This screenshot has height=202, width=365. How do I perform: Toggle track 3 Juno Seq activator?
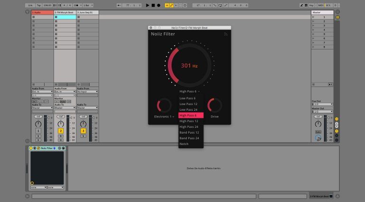tap(83, 131)
